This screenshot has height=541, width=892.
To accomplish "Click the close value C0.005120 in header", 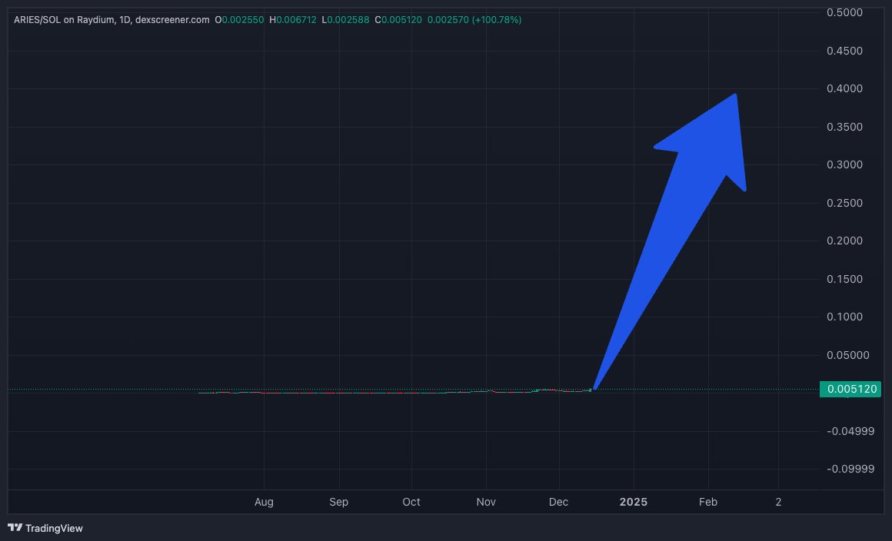I will pos(398,20).
